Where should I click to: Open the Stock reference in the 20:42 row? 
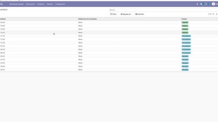coord(80,56)
